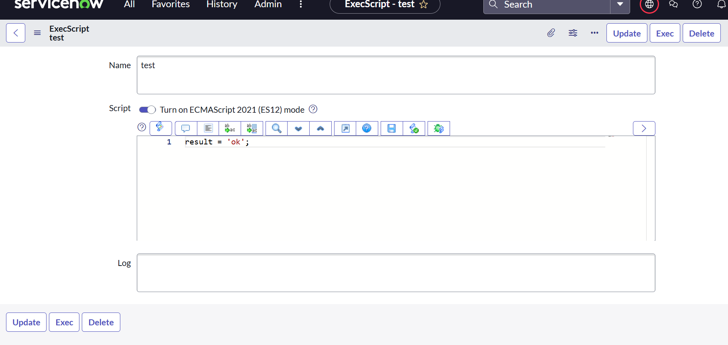This screenshot has width=728, height=345.
Task: Click the bottom Delete button
Action: click(101, 322)
